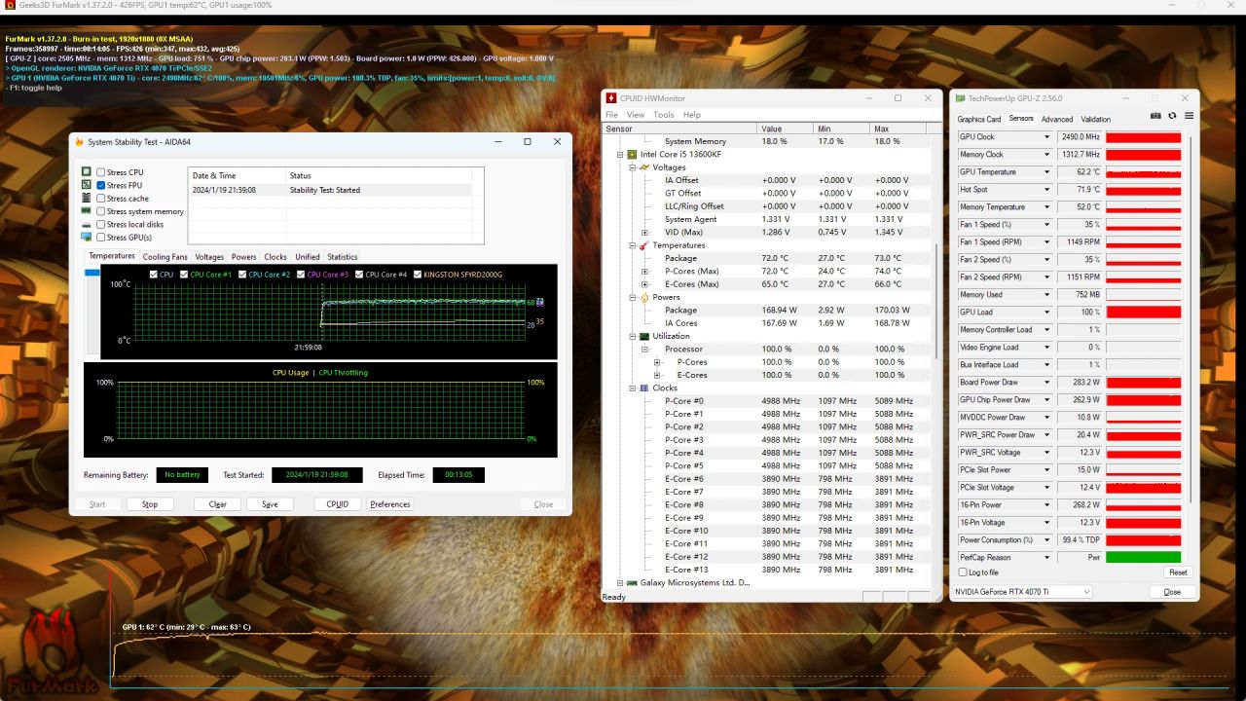Enable the Stress CPU checkbox
Screen dimensions: 1246x701
(100, 172)
